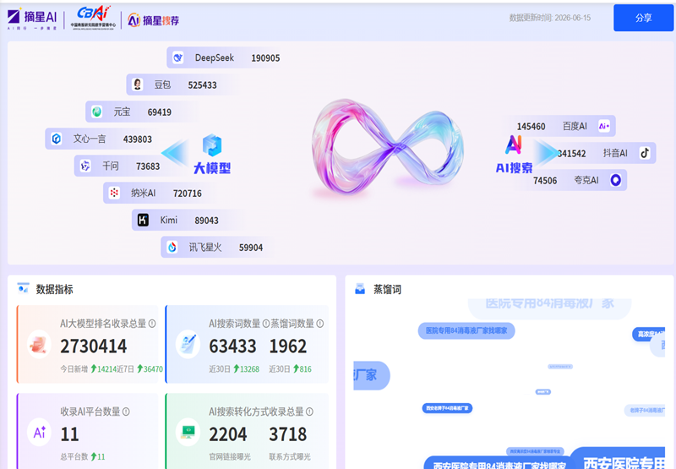Show info for AI大模型排名收录总量
The width and height of the screenshot is (676, 469).
point(152,324)
